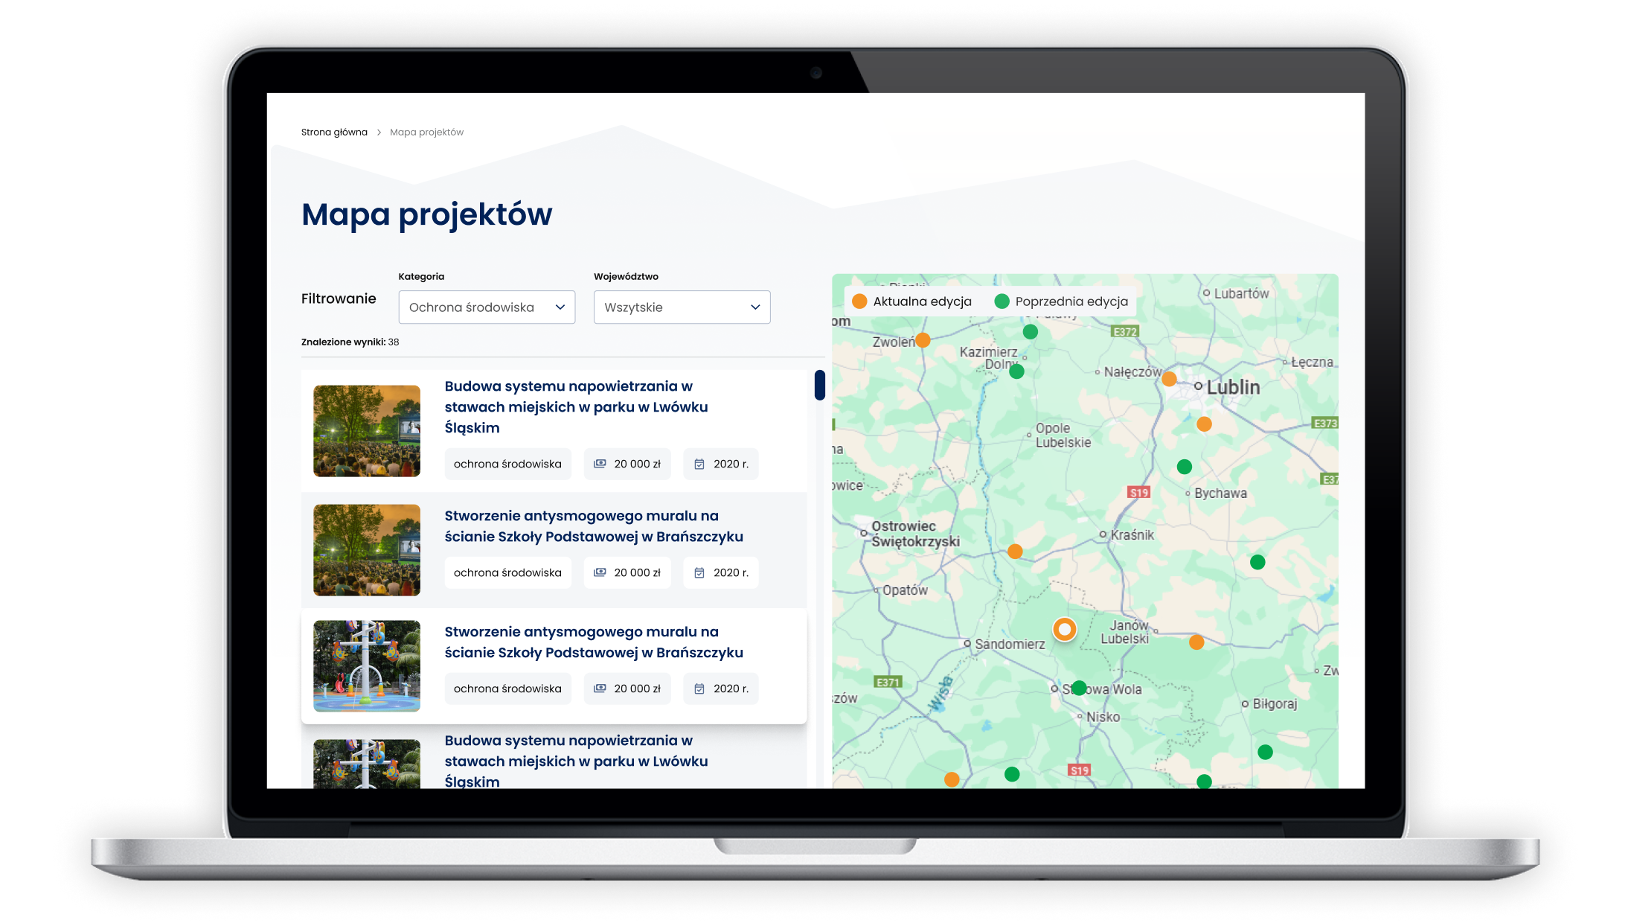Open the Kategoria dropdown showing Ochrona środowiska
Image resolution: width=1631 pixels, height=923 pixels.
487,307
